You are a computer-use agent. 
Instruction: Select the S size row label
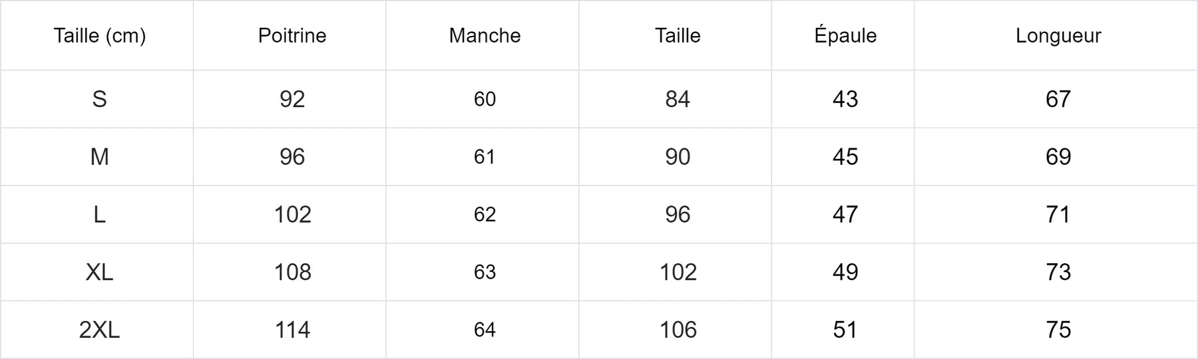tap(99, 99)
